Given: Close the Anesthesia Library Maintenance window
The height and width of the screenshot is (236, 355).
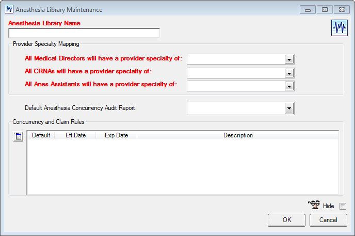Looking at the screenshot, I should tap(342, 10).
